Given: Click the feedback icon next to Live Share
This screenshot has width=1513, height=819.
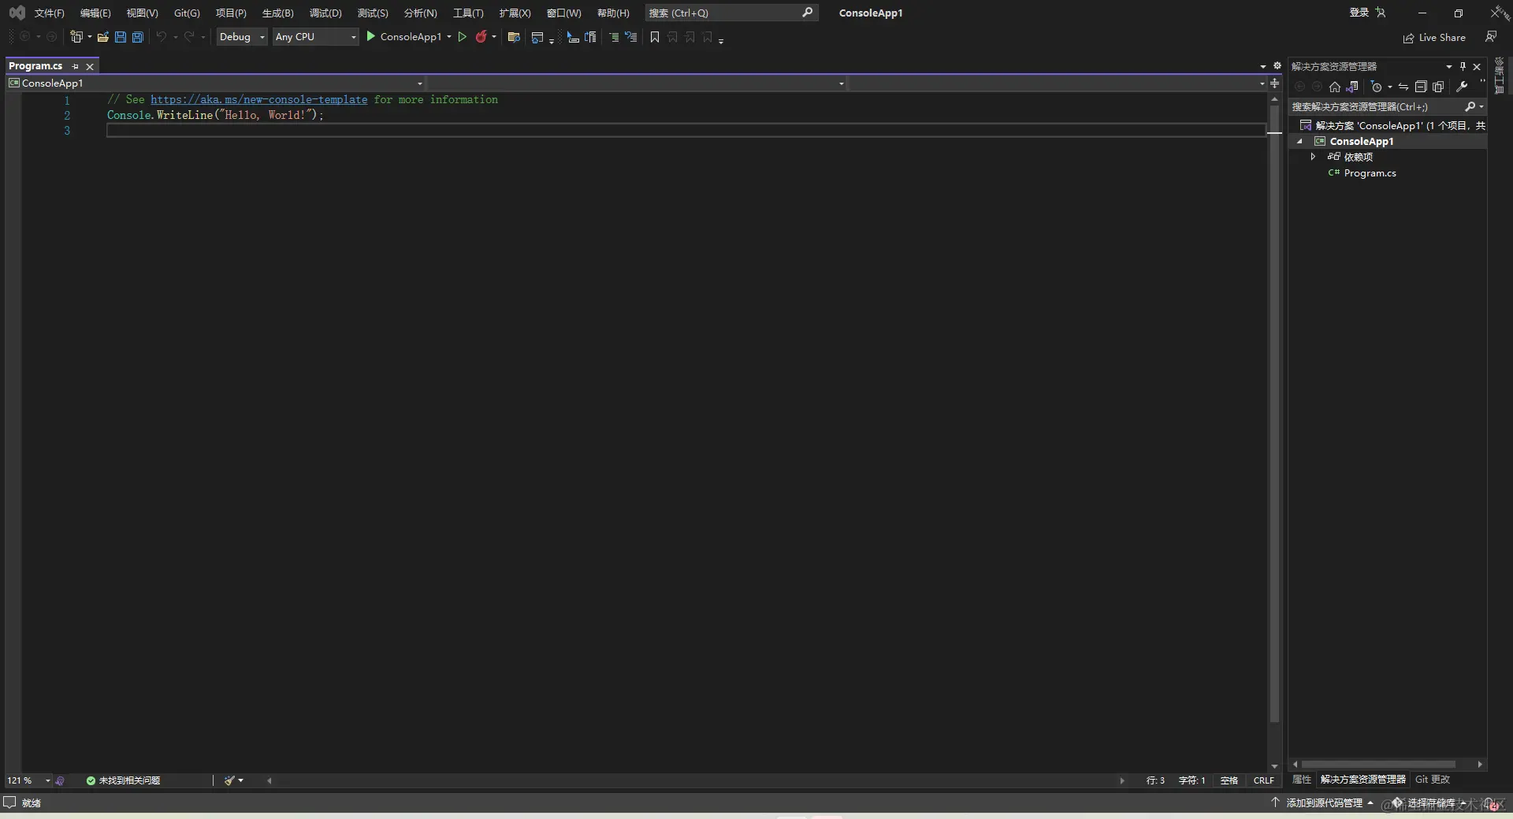Looking at the screenshot, I should click(x=1491, y=37).
